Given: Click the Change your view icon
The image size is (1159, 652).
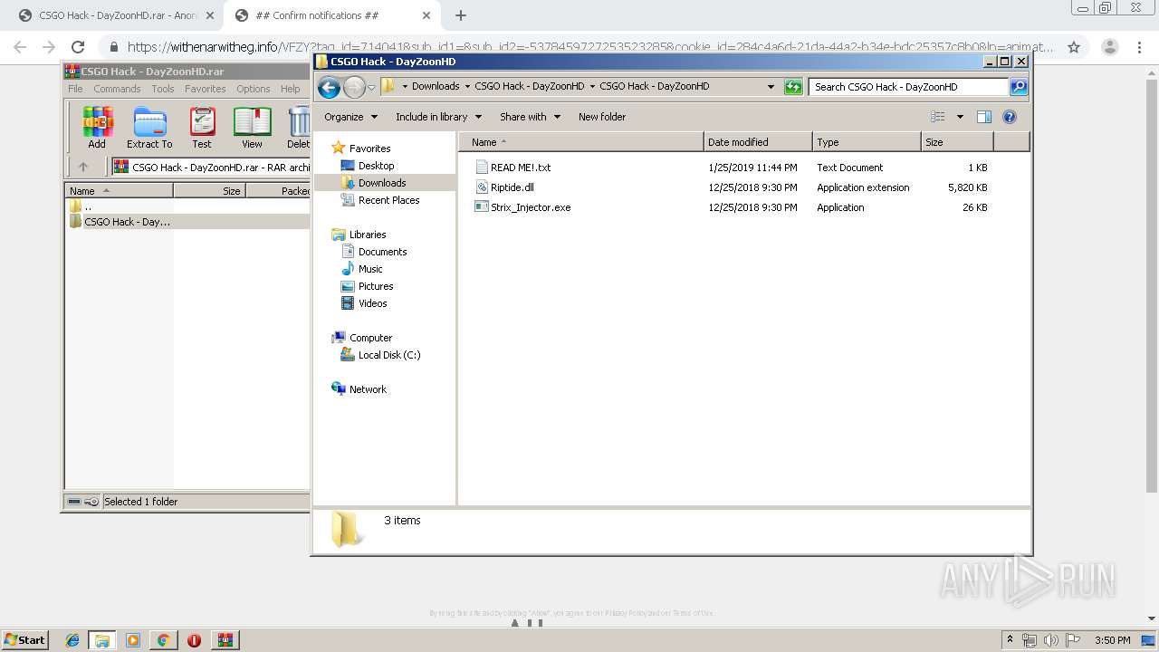Looking at the screenshot, I should pyautogui.click(x=938, y=117).
